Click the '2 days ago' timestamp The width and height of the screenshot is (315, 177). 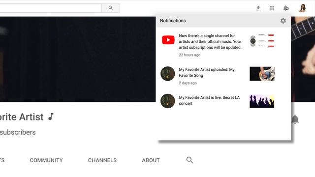(188, 83)
